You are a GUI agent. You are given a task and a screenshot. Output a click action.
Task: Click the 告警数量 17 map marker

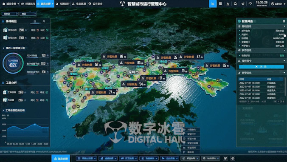pyautogui.click(x=153, y=78)
